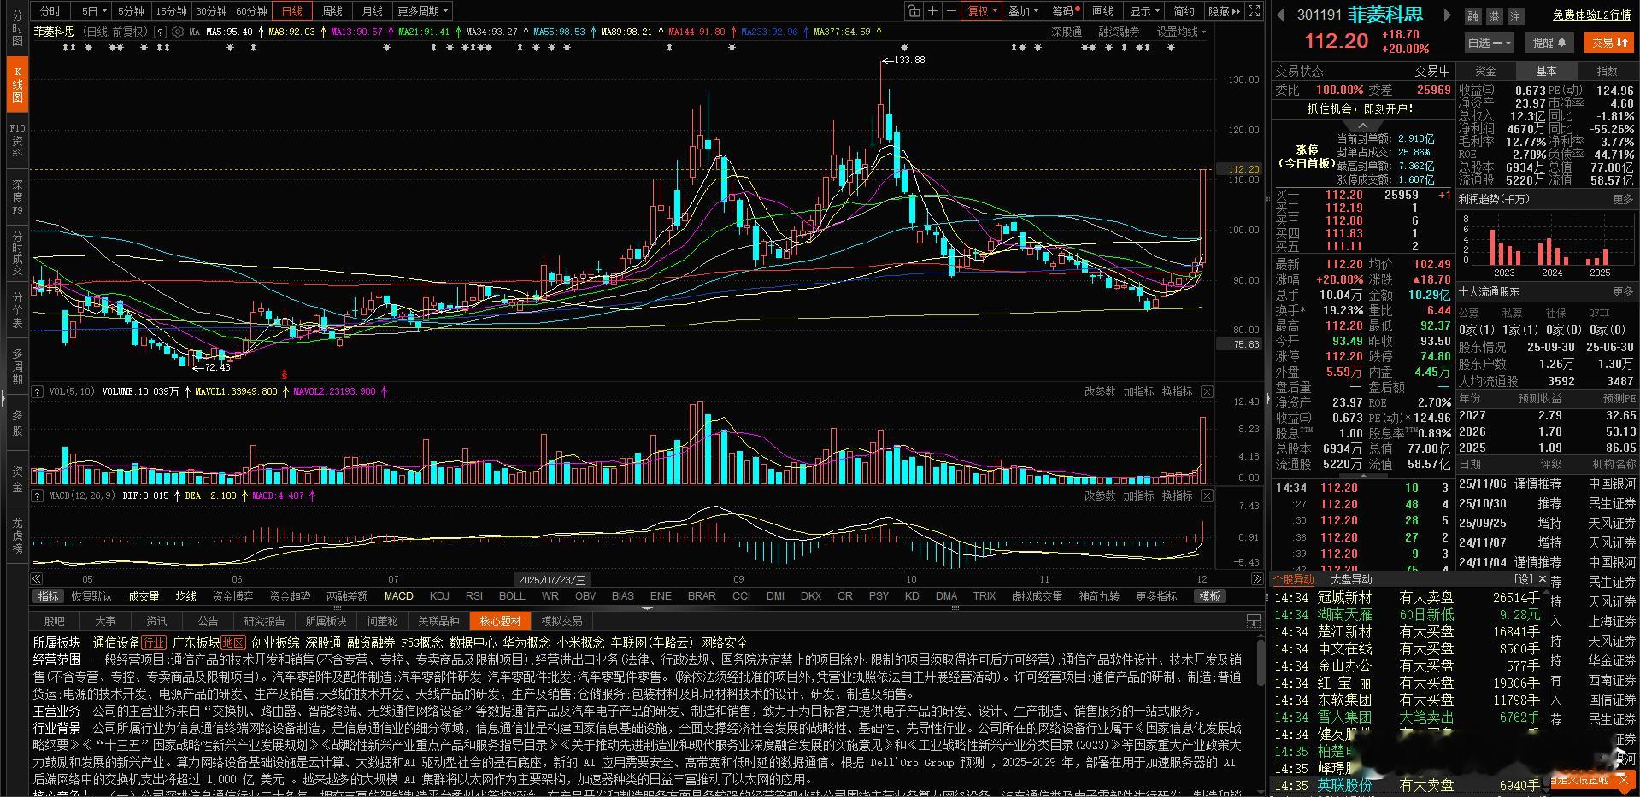Click the orange 交易 trade button

pyautogui.click(x=1609, y=43)
